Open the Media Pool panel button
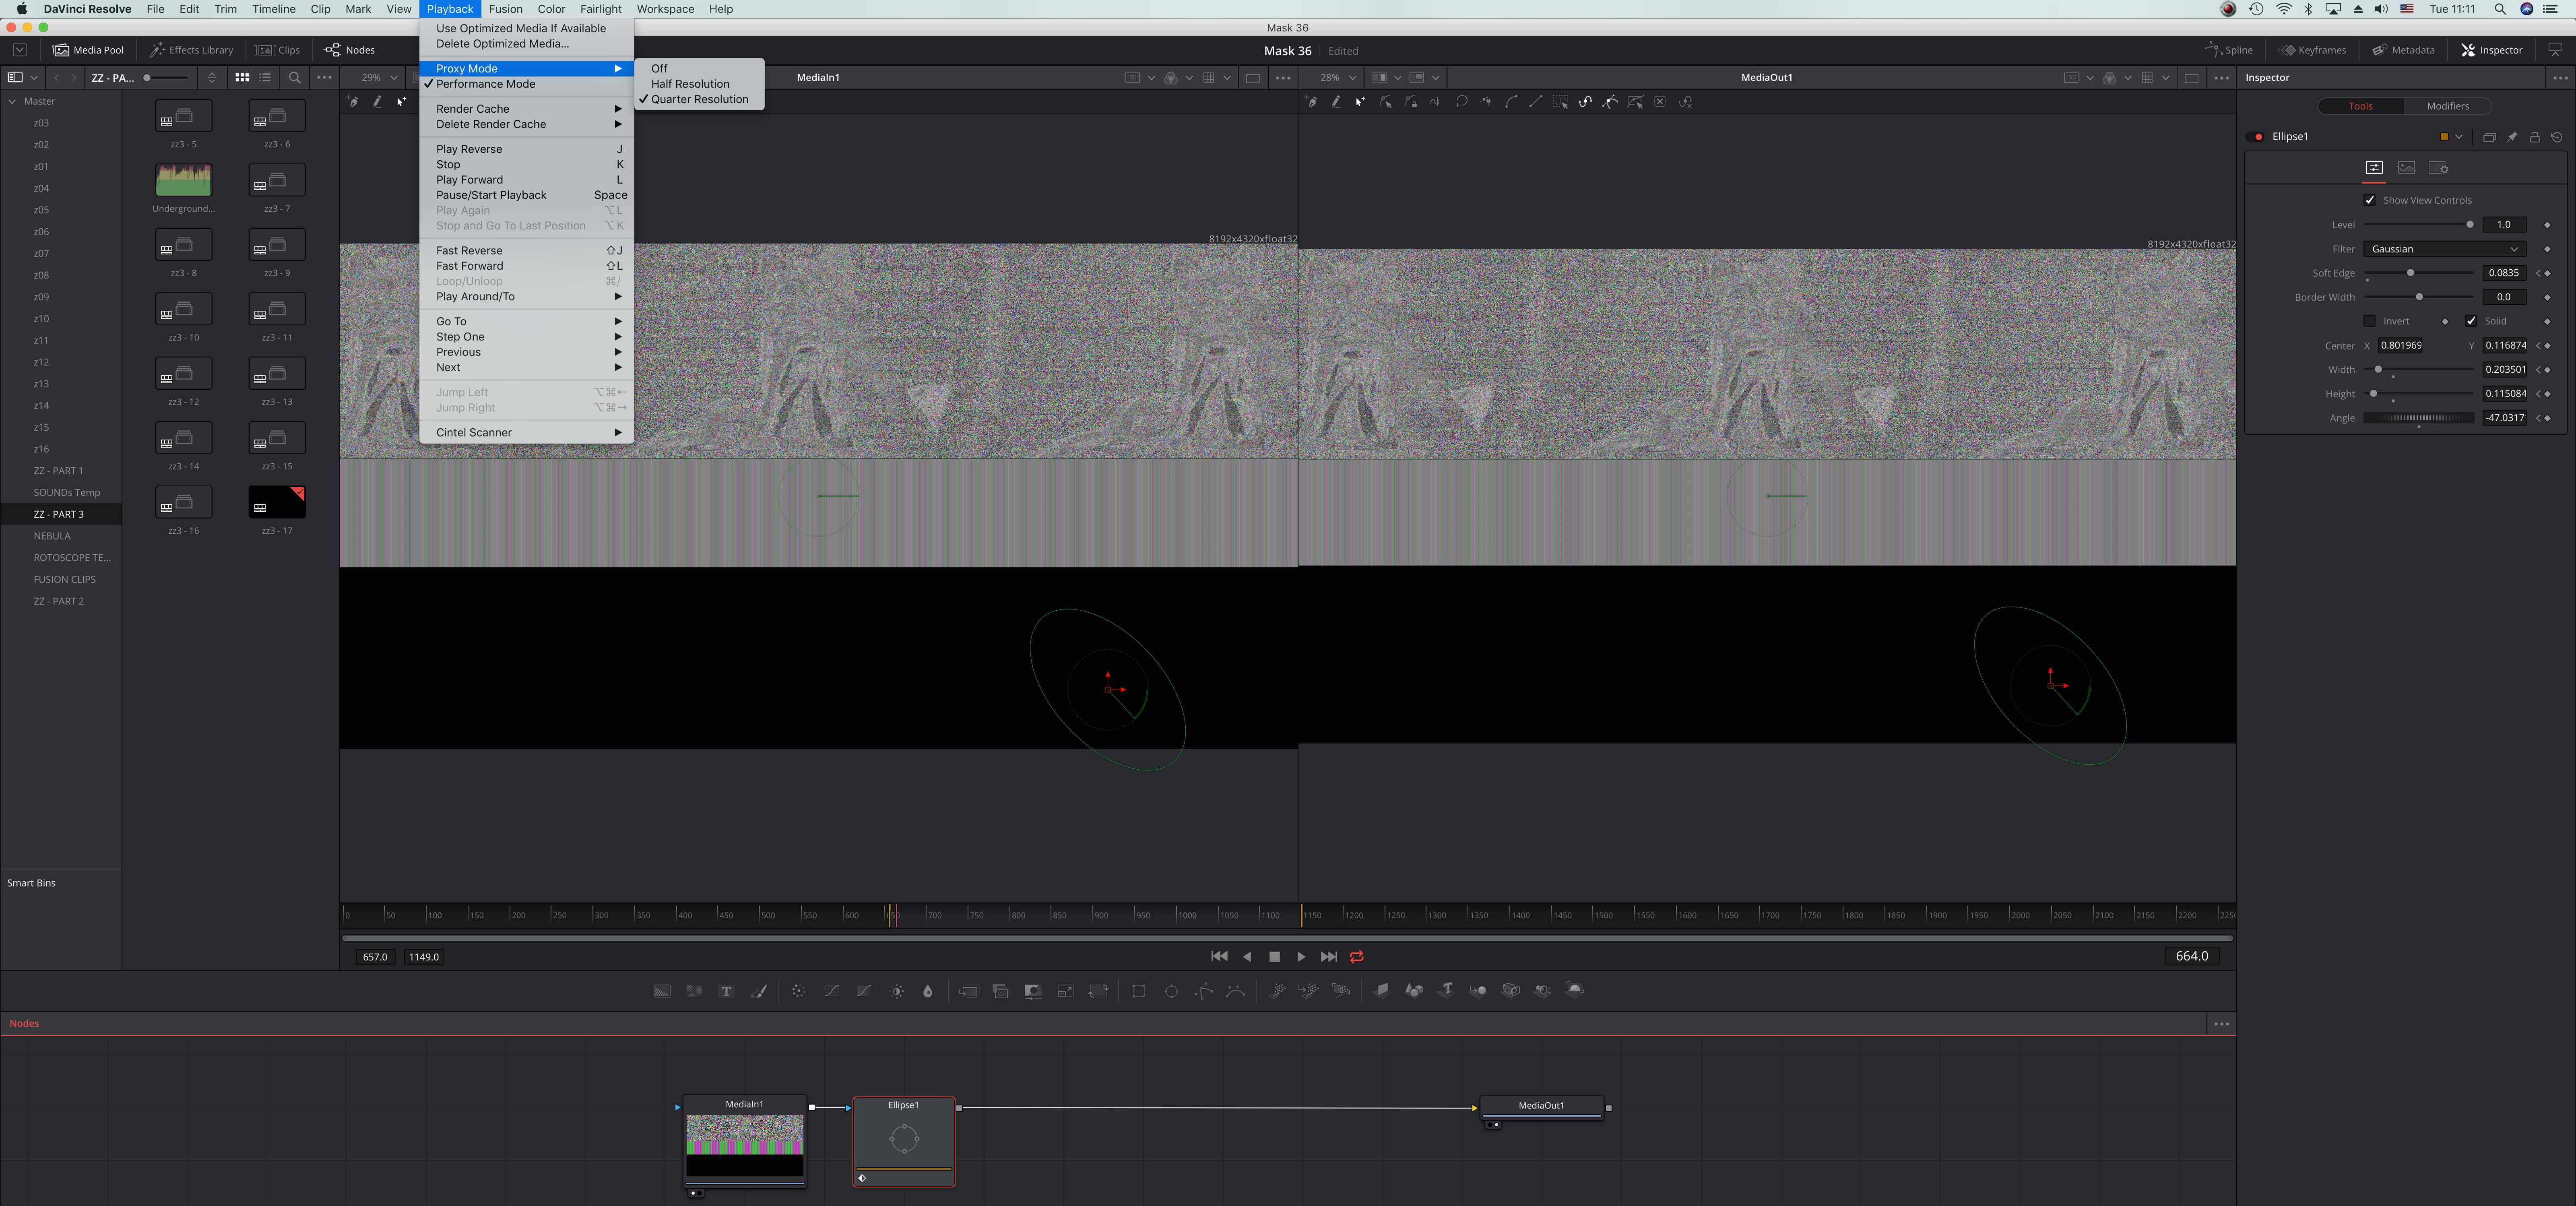 (x=88, y=50)
